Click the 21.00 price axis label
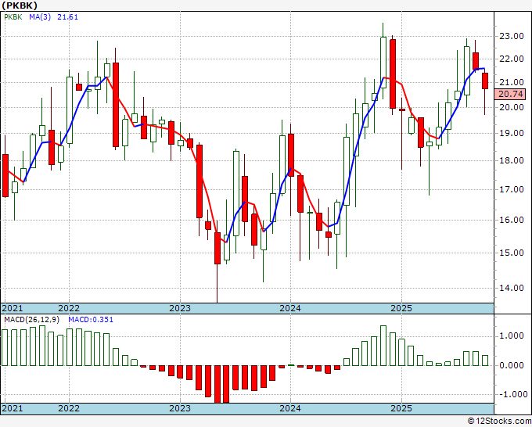Screen dimensions: 532x427 512,82
